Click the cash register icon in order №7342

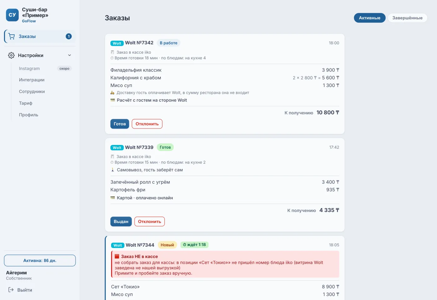112,52
